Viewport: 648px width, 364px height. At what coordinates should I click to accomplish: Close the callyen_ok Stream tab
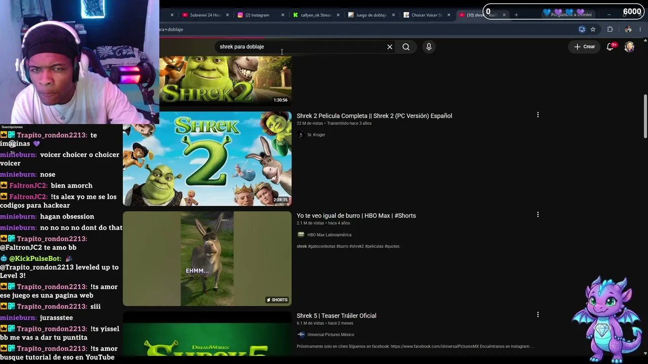click(338, 15)
